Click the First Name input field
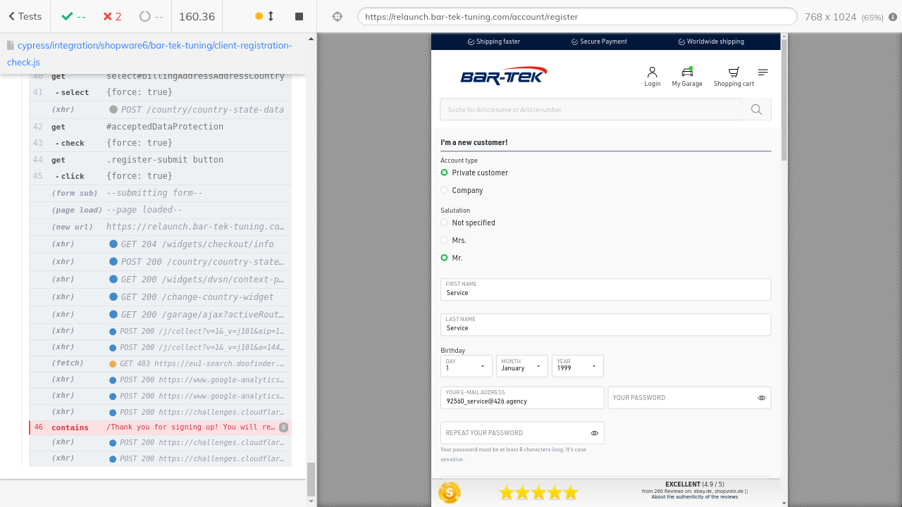902x507 pixels. [605, 292]
